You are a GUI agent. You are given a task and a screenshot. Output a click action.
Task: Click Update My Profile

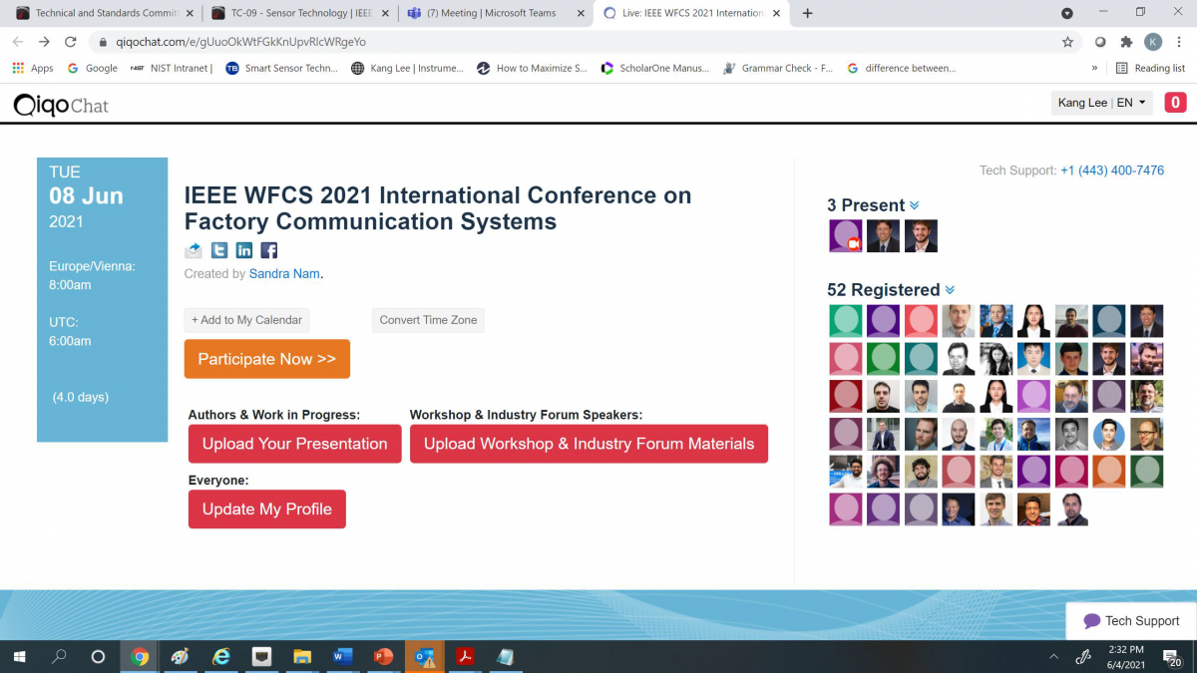267,508
